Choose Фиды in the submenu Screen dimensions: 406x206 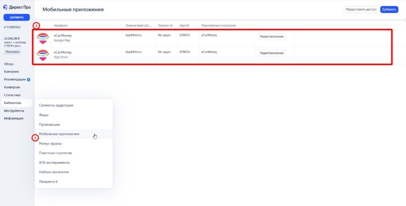[x=73, y=115]
